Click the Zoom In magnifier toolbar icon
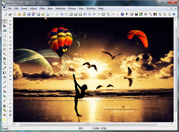The image size is (179, 132). (x=160, y=14)
